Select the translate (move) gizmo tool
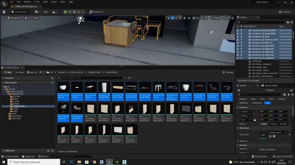Screen dimensions: 295x165 [172, 18]
